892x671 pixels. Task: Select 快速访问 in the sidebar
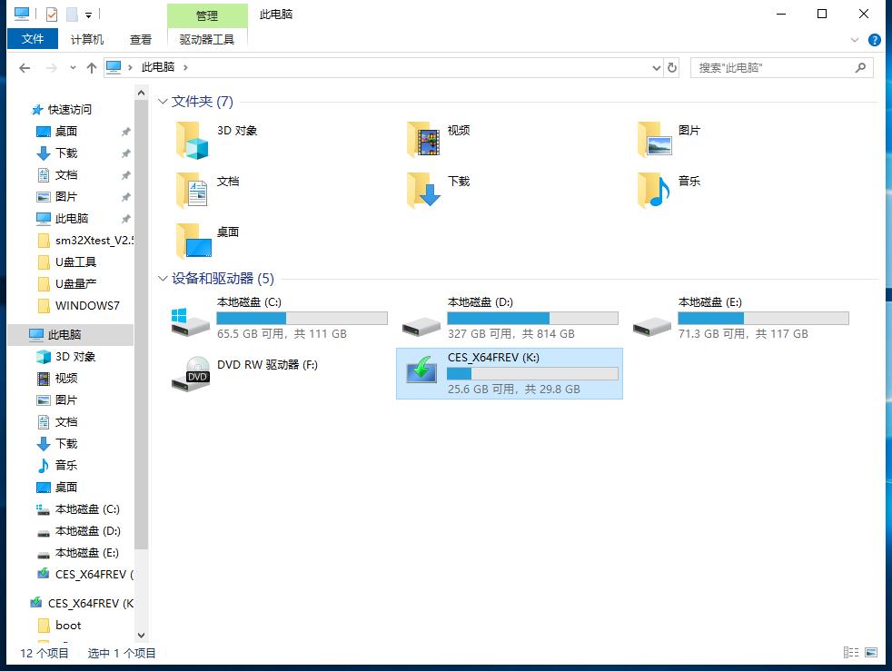[x=69, y=109]
